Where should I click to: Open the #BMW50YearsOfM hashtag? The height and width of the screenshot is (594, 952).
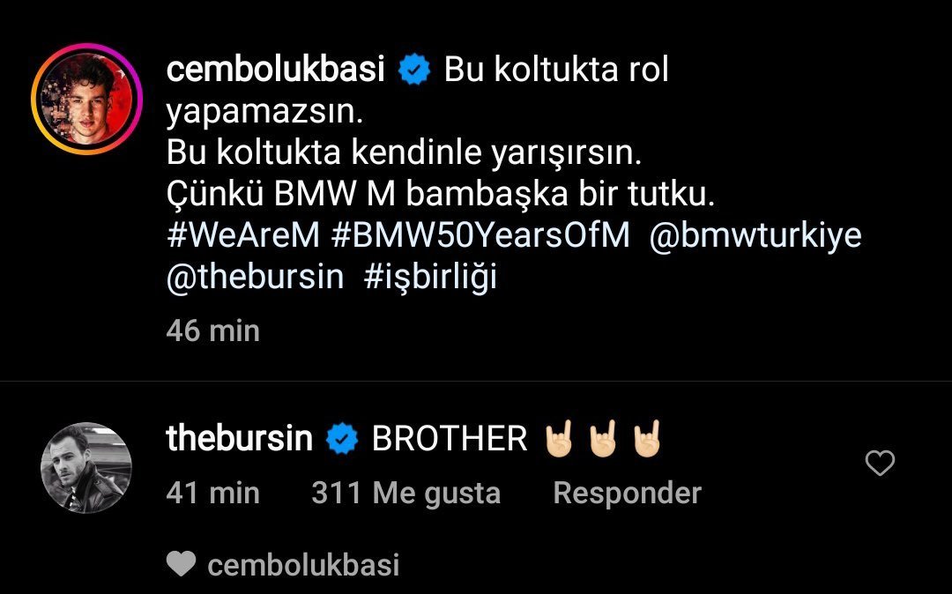[481, 235]
